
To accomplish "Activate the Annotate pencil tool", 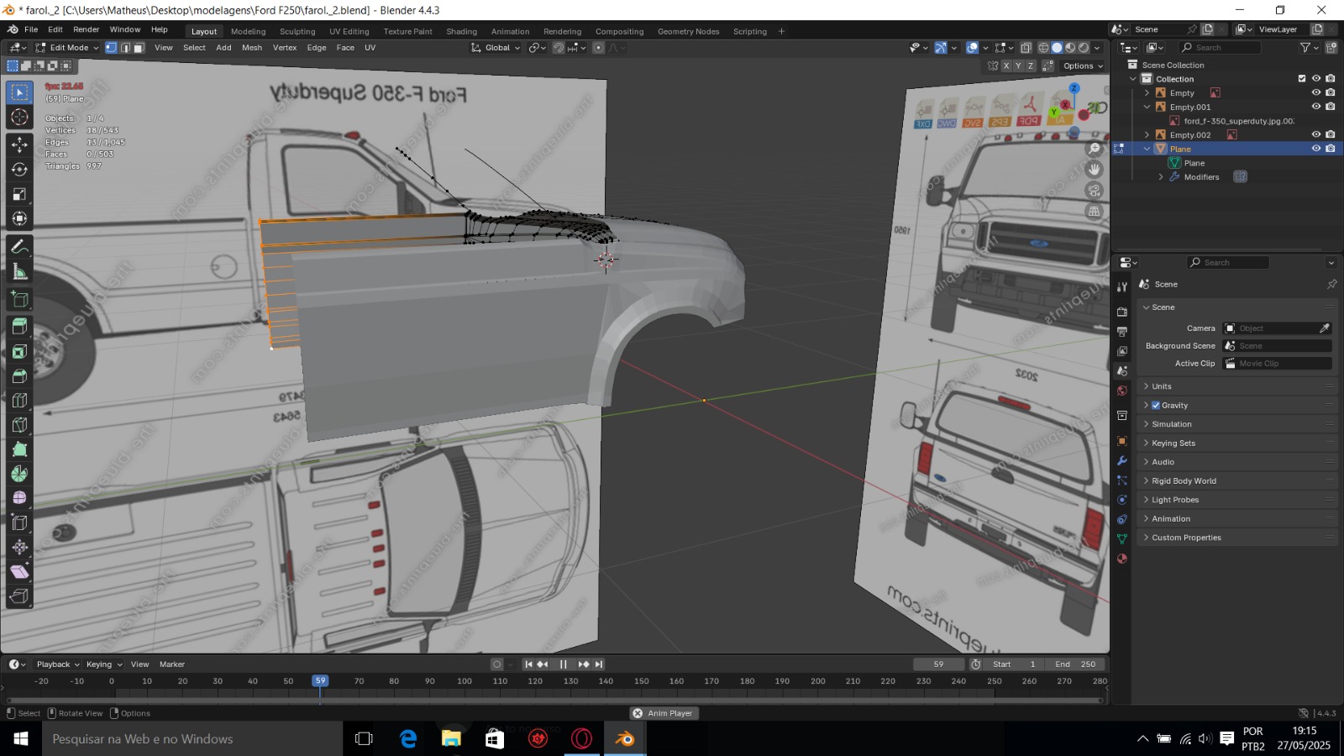I will [x=19, y=247].
